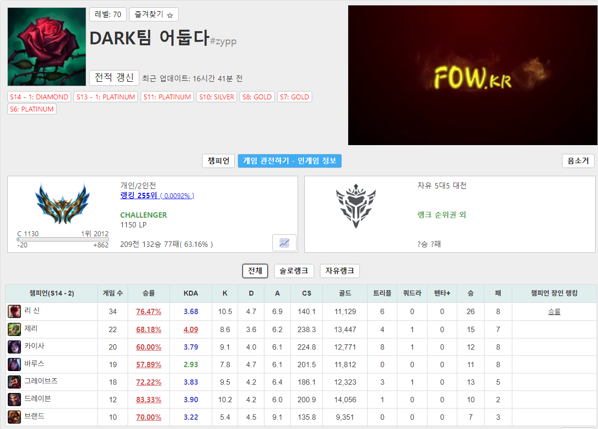Sort table by KDA column header

click(x=191, y=294)
